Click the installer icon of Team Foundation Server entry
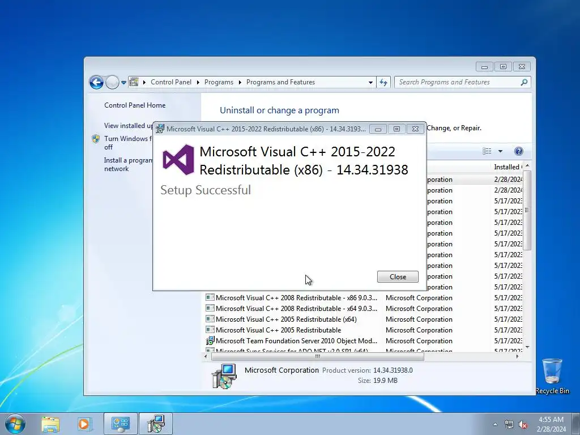The height and width of the screenshot is (435, 580). [210, 340]
